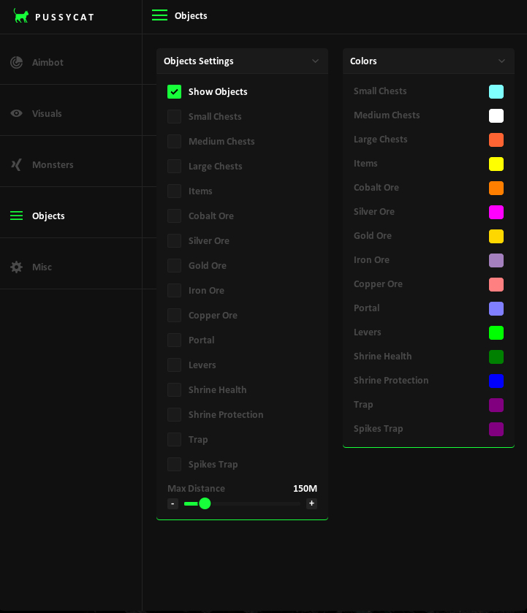Click the Objects list icon in sidebar
This screenshot has width=527, height=613.
coord(16,216)
